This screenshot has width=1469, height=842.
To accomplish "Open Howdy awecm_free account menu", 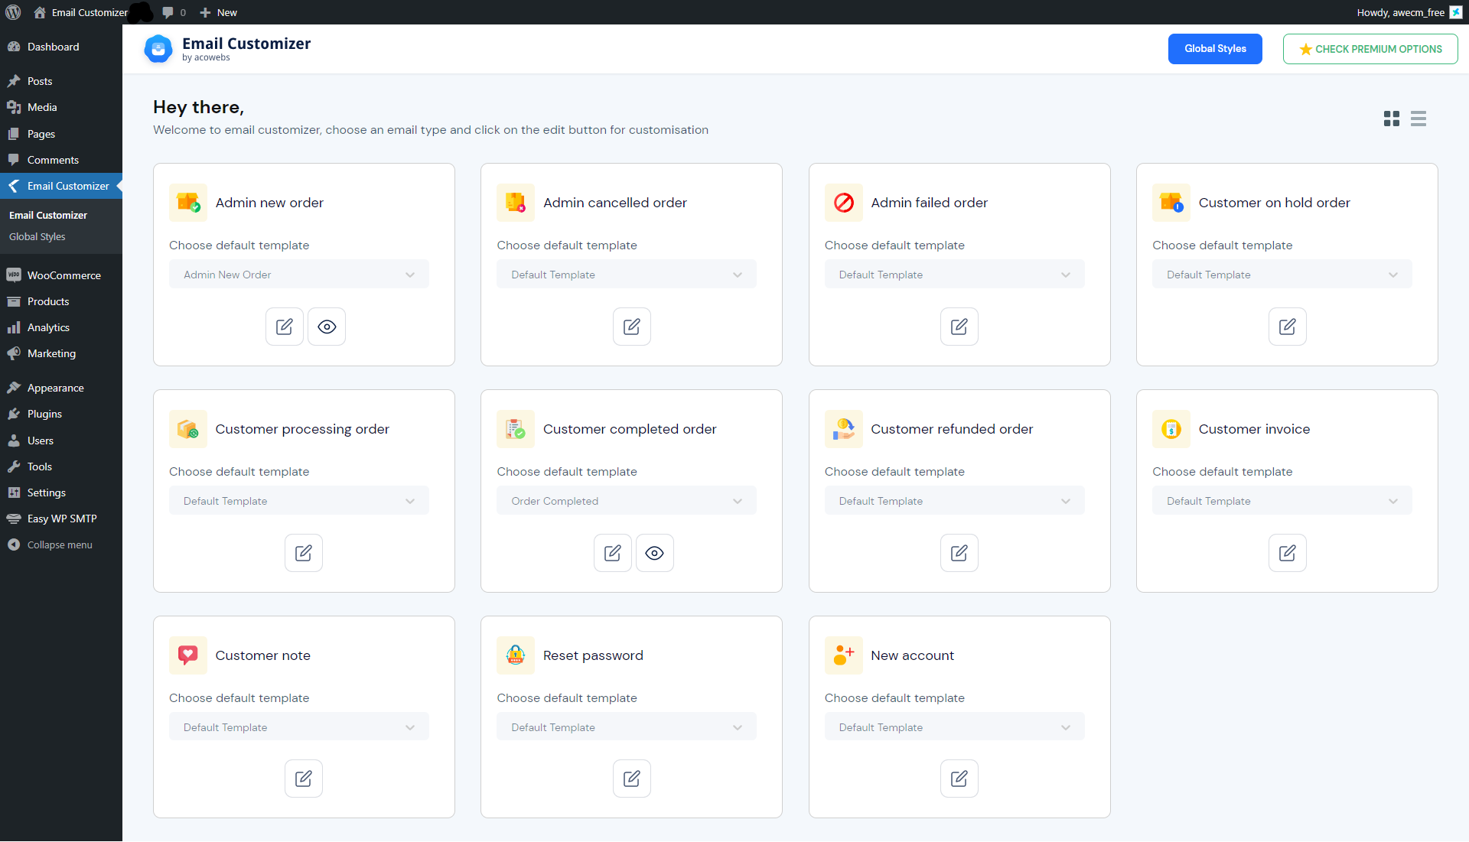I will (x=1409, y=12).
